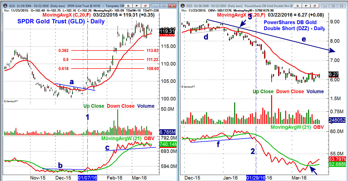Click 'Down Close' legend in GLD volume pane
The height and width of the screenshot is (181, 348).
tap(120, 106)
